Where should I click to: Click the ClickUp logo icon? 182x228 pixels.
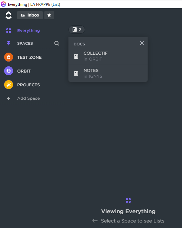[9, 15]
